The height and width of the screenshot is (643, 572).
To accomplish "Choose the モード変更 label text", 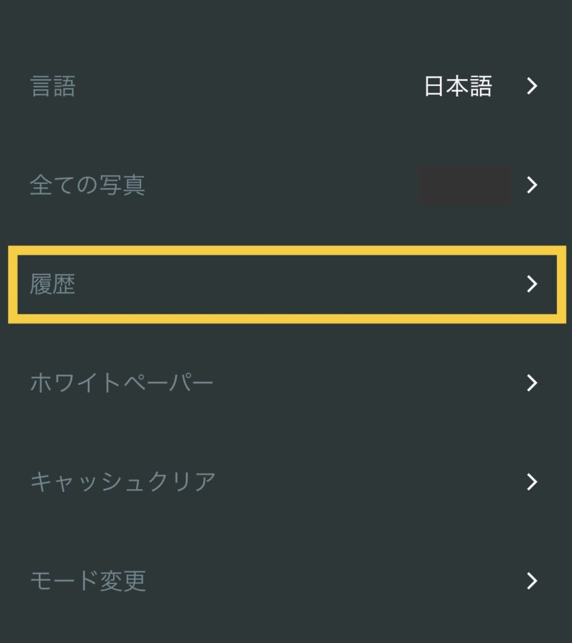I will 88,581.
